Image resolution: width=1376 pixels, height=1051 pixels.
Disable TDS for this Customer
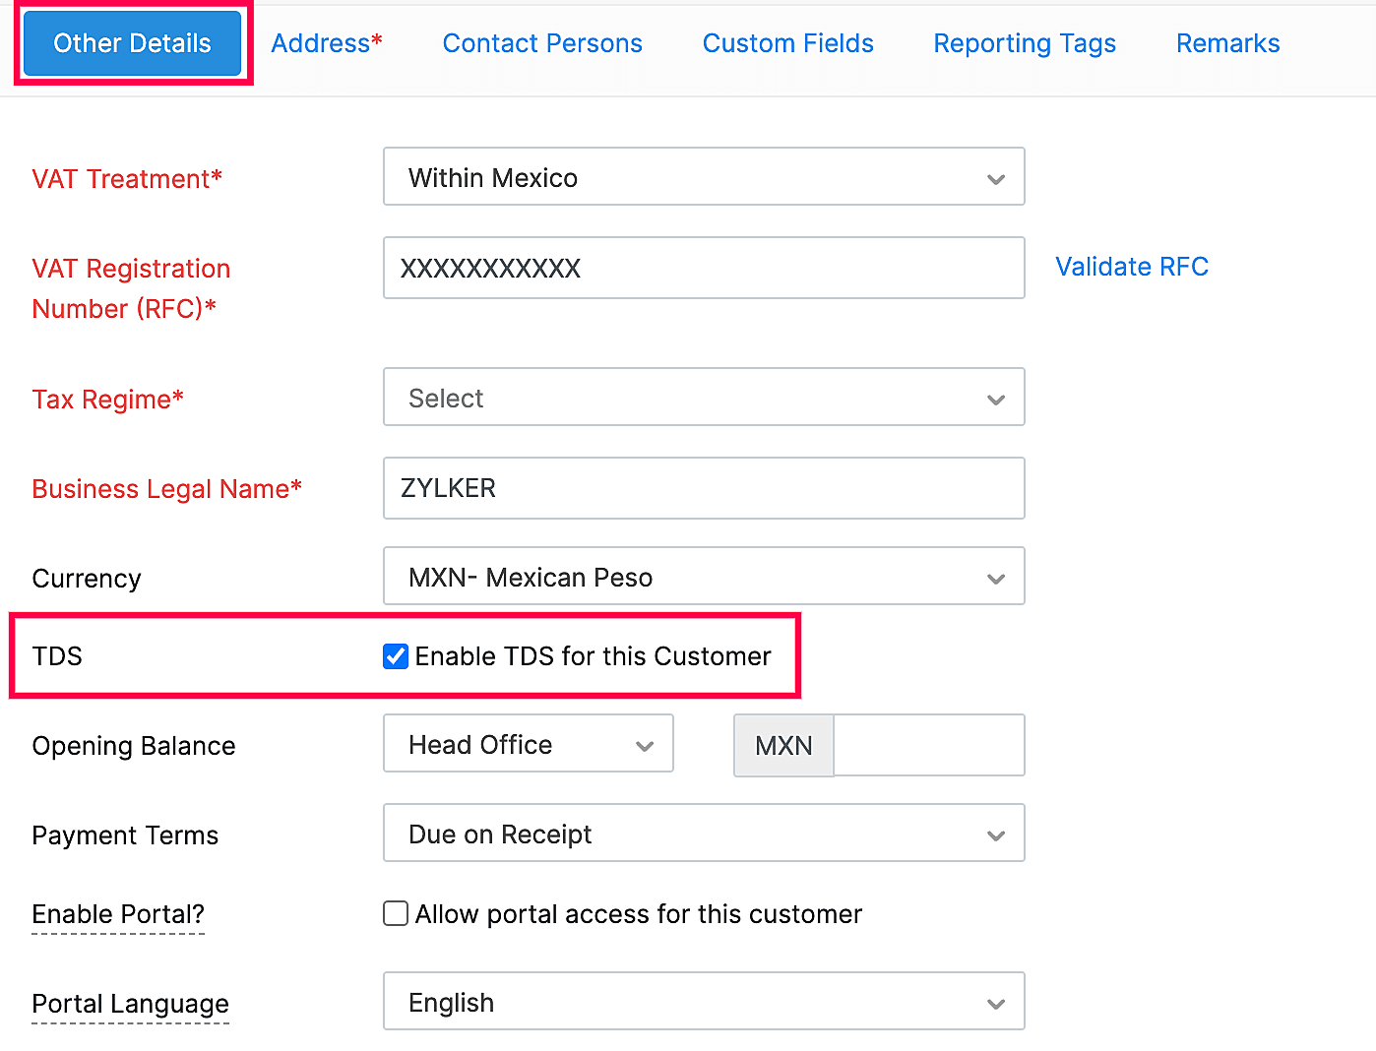click(x=395, y=656)
